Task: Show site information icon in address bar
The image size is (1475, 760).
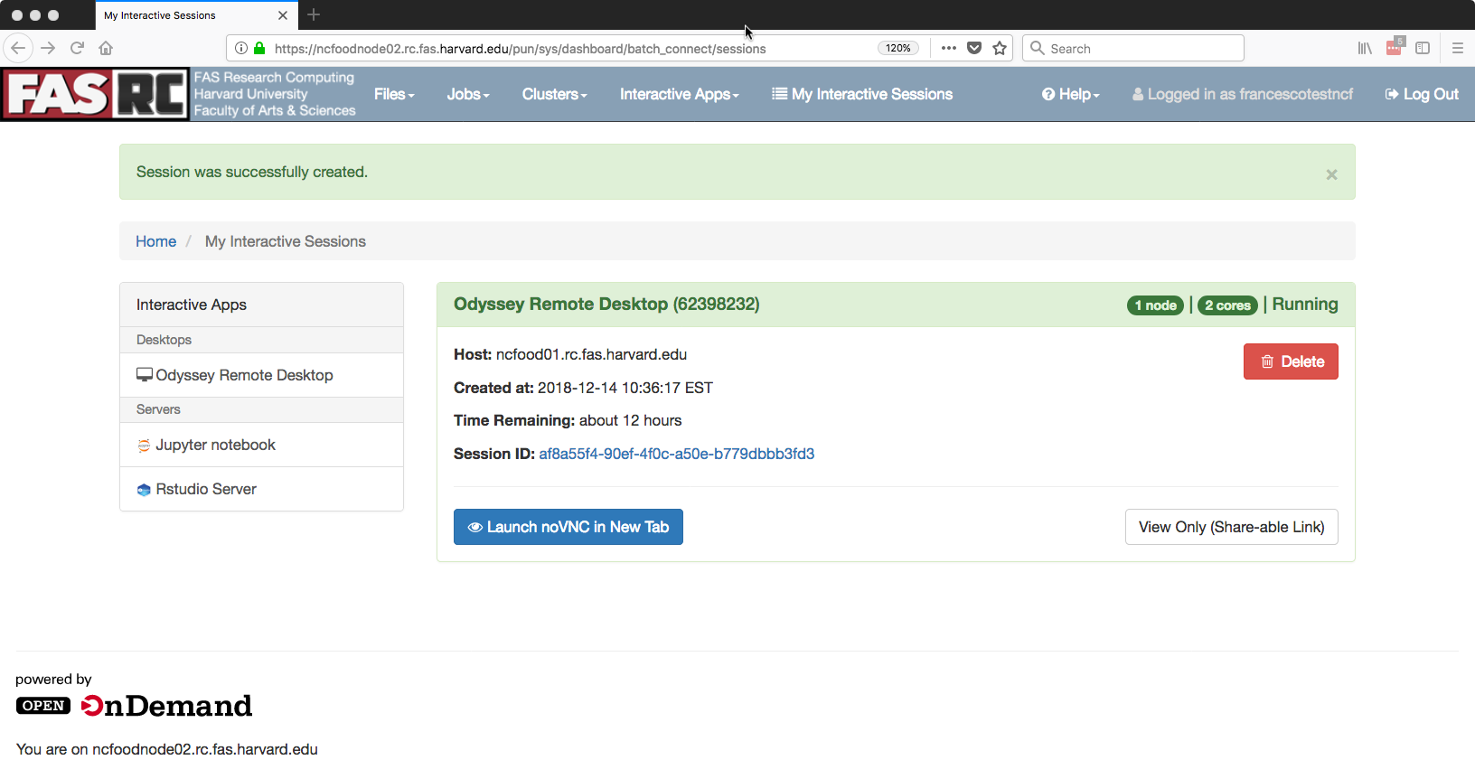Action: point(241,48)
